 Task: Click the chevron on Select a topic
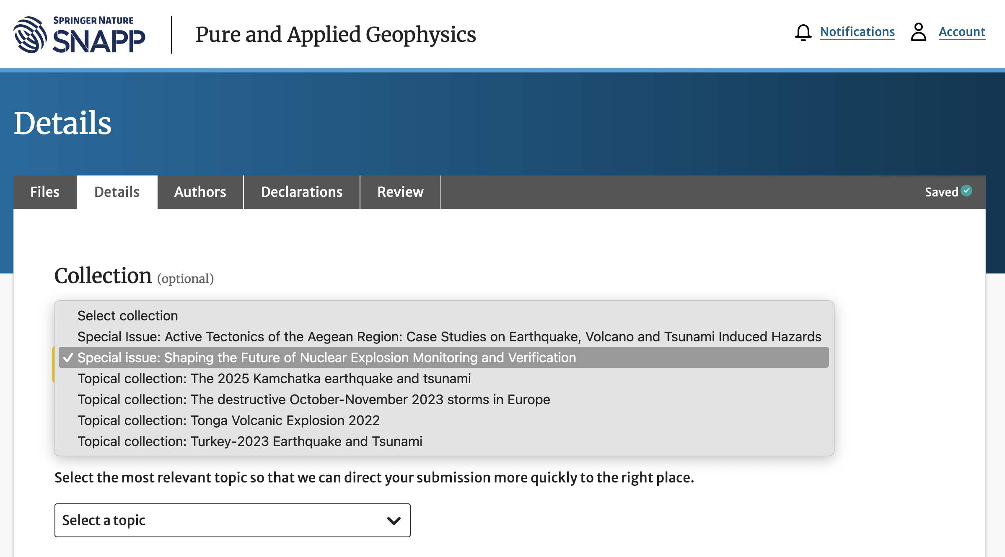[x=394, y=521]
